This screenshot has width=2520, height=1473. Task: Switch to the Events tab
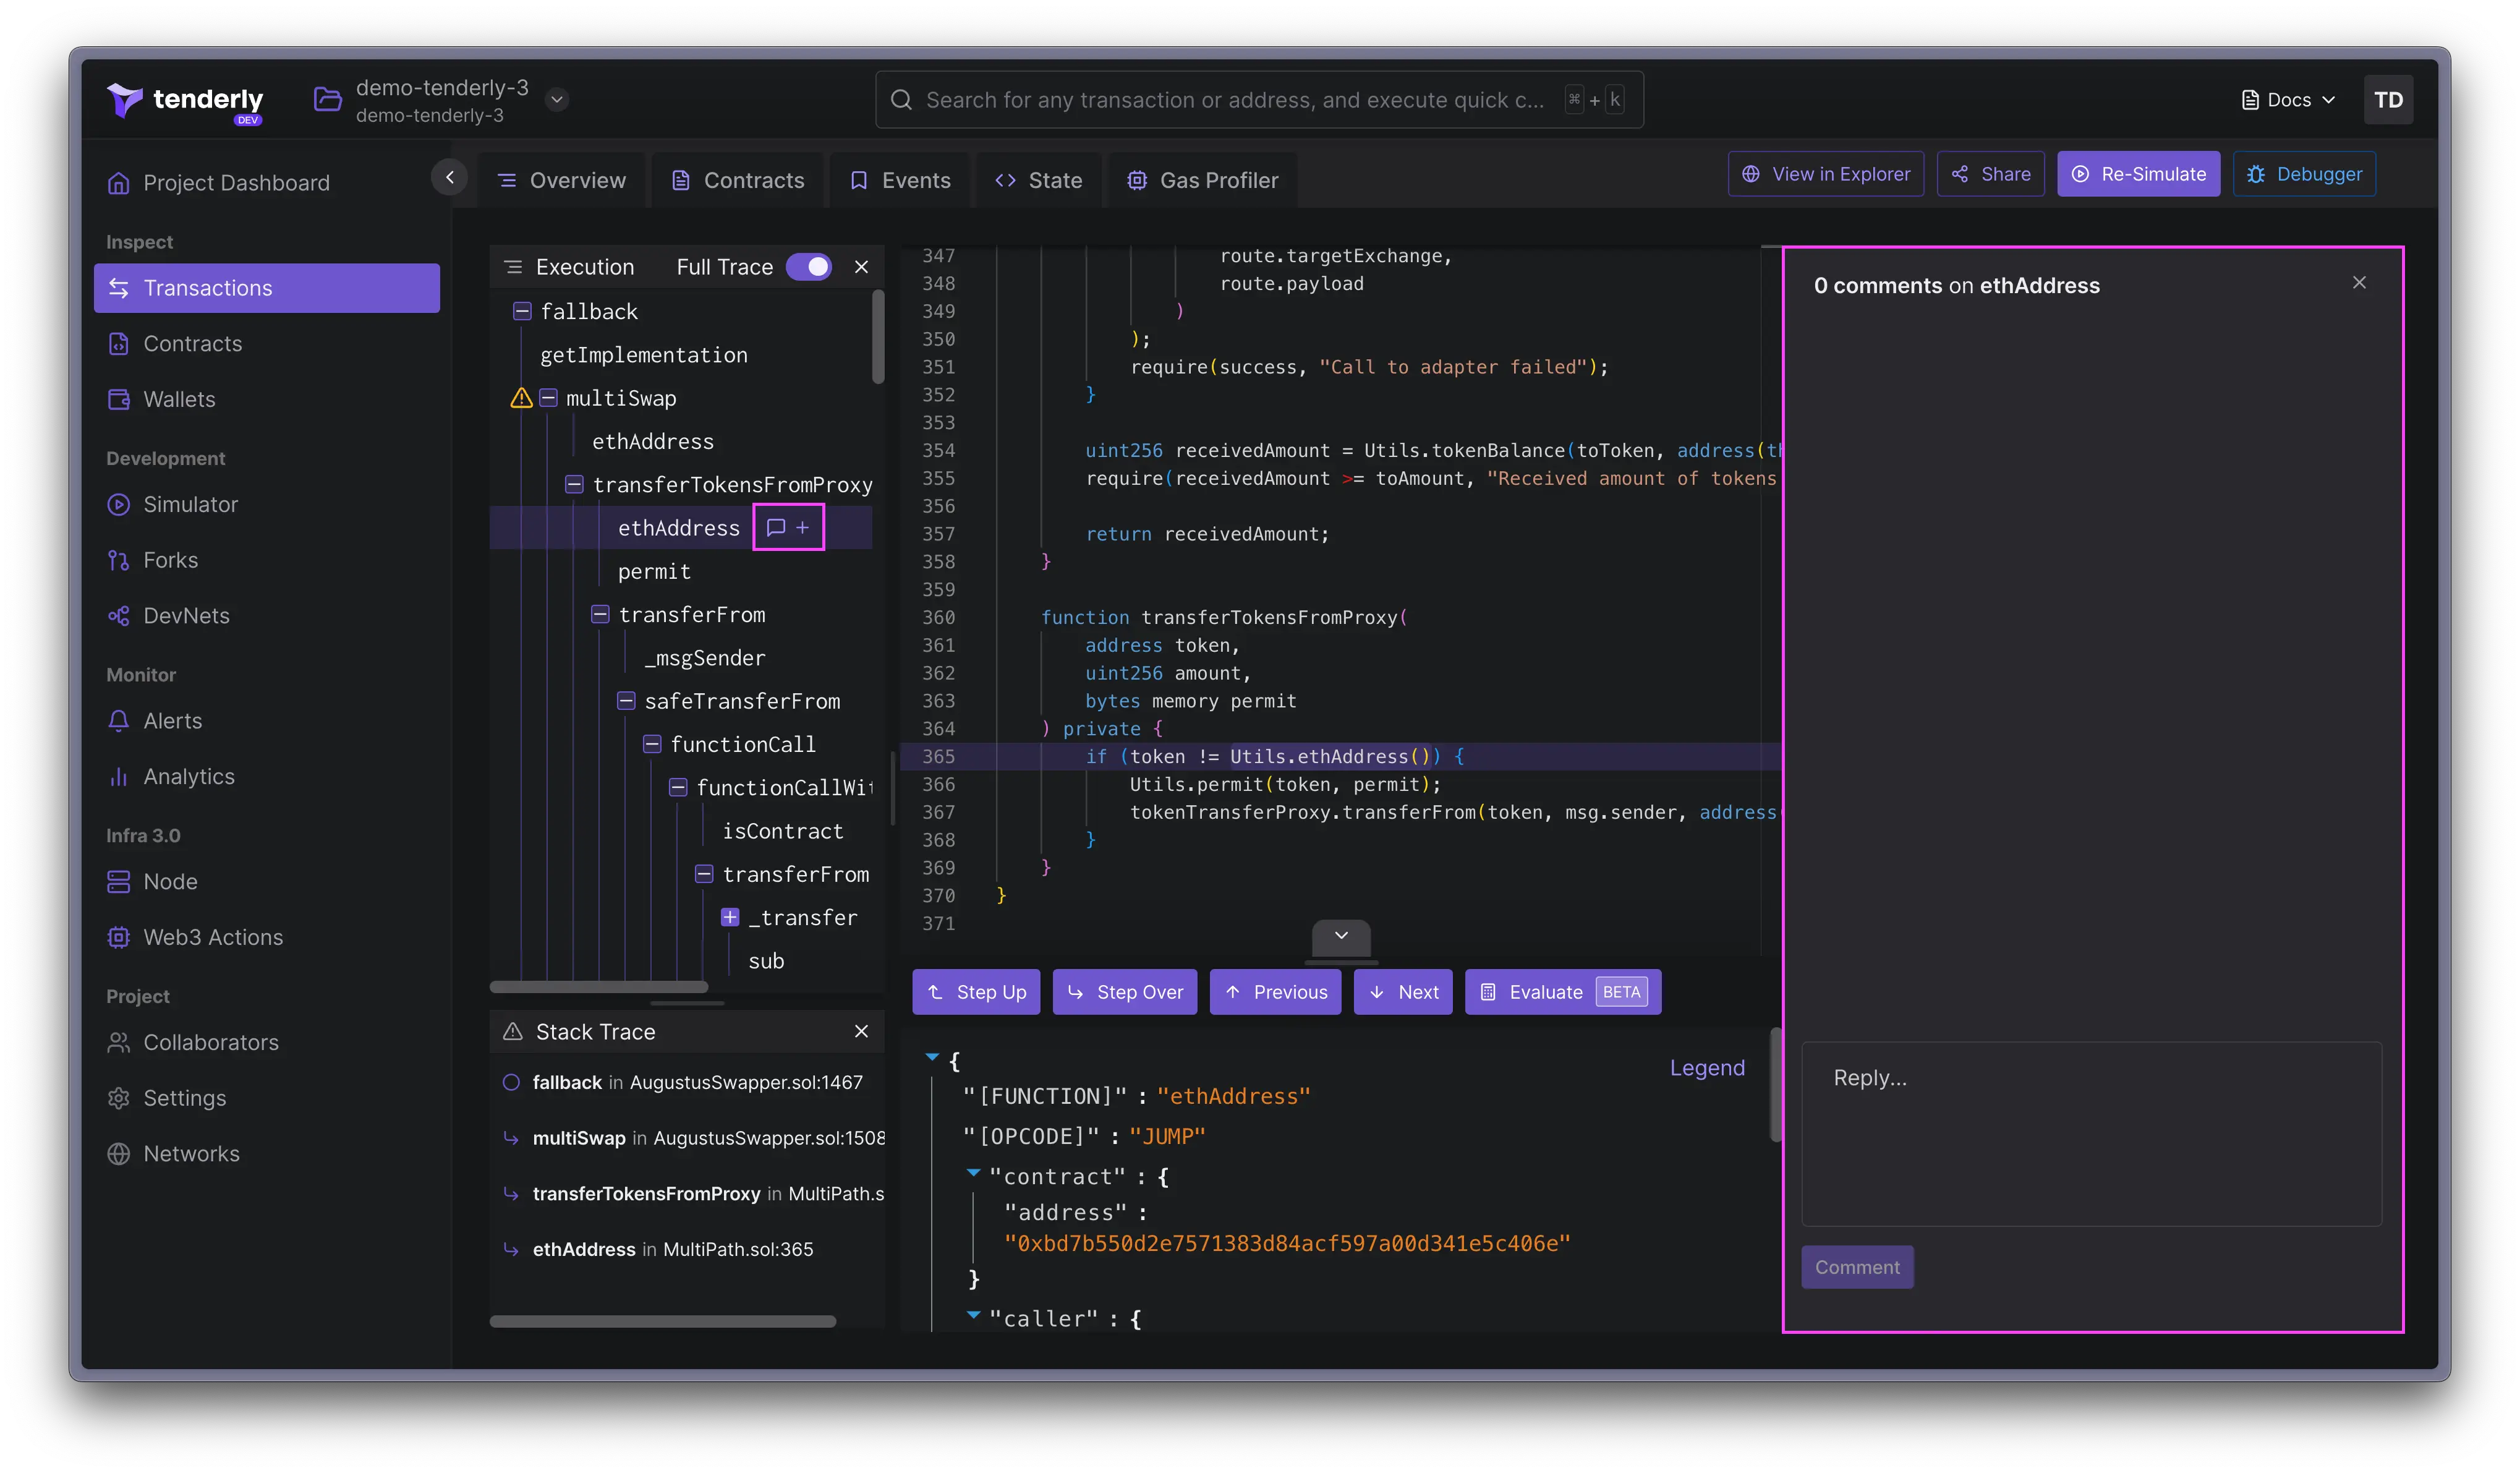(x=900, y=180)
